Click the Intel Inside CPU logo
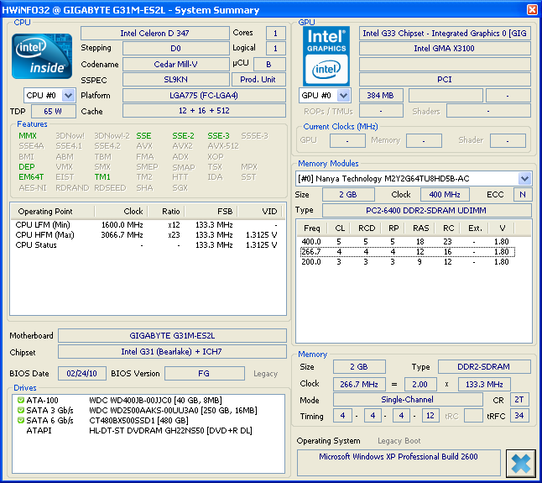The height and width of the screenshot is (483, 542). point(42,55)
